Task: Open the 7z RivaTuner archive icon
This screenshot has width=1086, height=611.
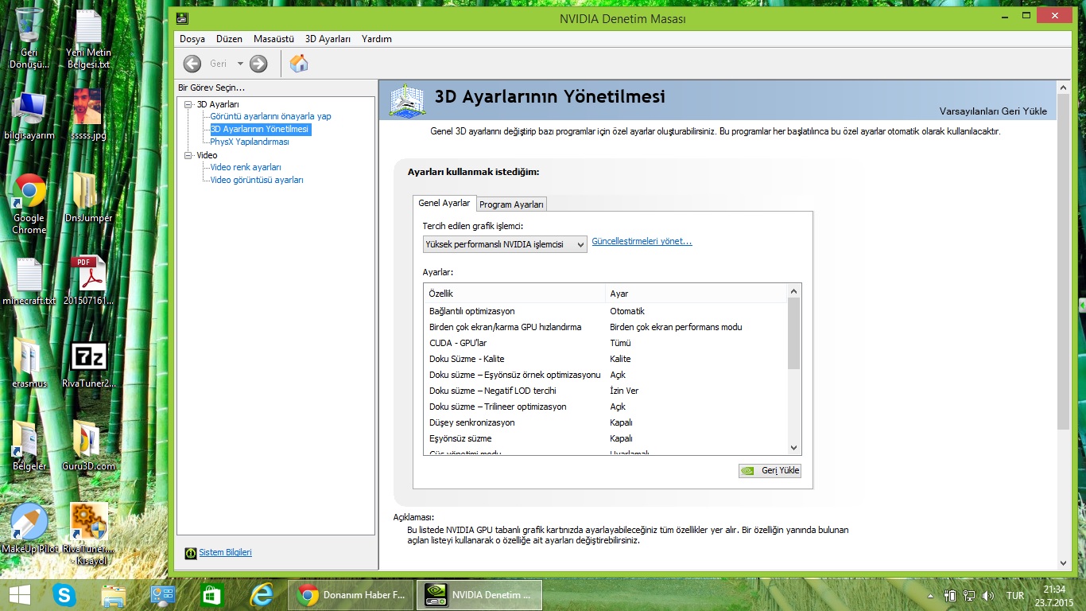Action: point(89,356)
